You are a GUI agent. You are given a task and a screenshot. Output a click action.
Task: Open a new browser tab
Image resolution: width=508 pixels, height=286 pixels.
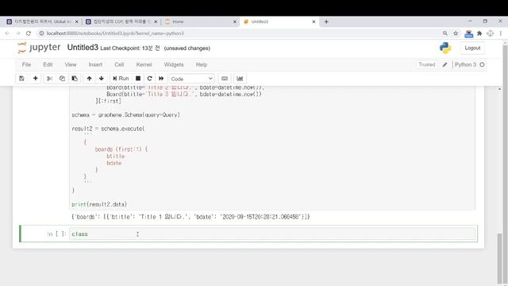[326, 21]
